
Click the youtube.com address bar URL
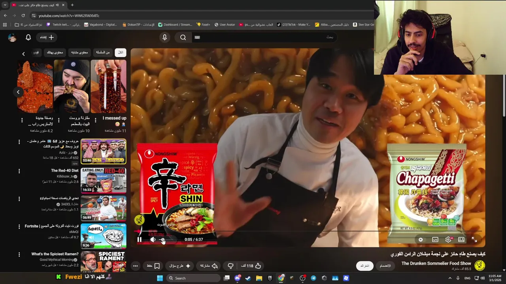click(x=69, y=16)
